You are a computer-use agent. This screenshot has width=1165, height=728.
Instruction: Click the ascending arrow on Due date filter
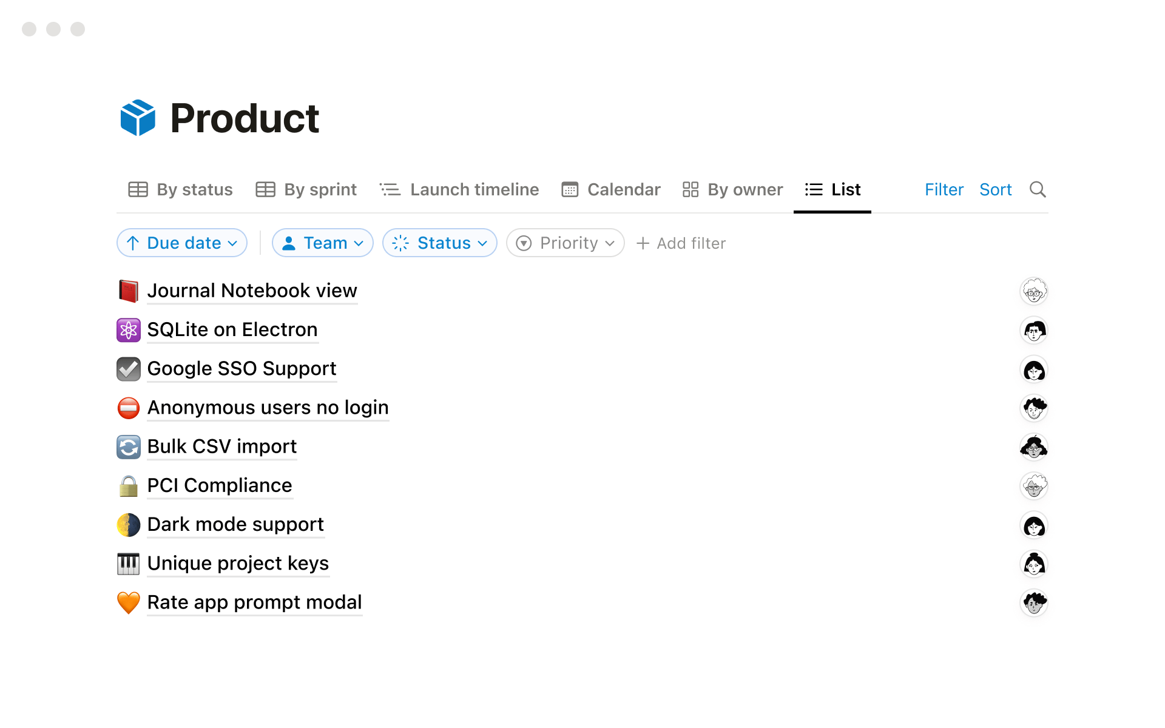click(133, 243)
